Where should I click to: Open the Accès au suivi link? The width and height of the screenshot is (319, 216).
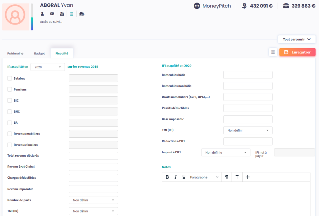(51, 22)
